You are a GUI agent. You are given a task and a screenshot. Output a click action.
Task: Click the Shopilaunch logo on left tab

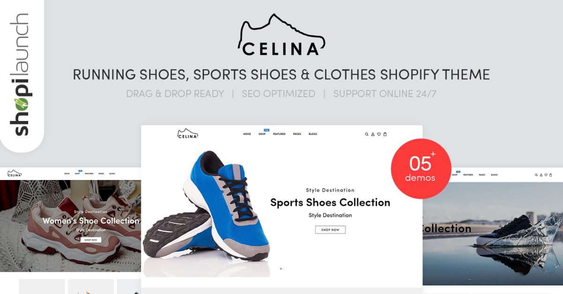tap(19, 75)
